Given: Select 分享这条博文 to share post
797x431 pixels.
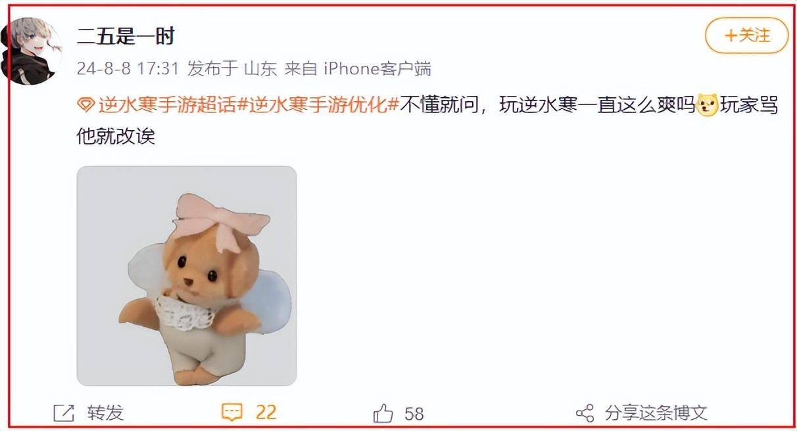Looking at the screenshot, I should (x=656, y=413).
